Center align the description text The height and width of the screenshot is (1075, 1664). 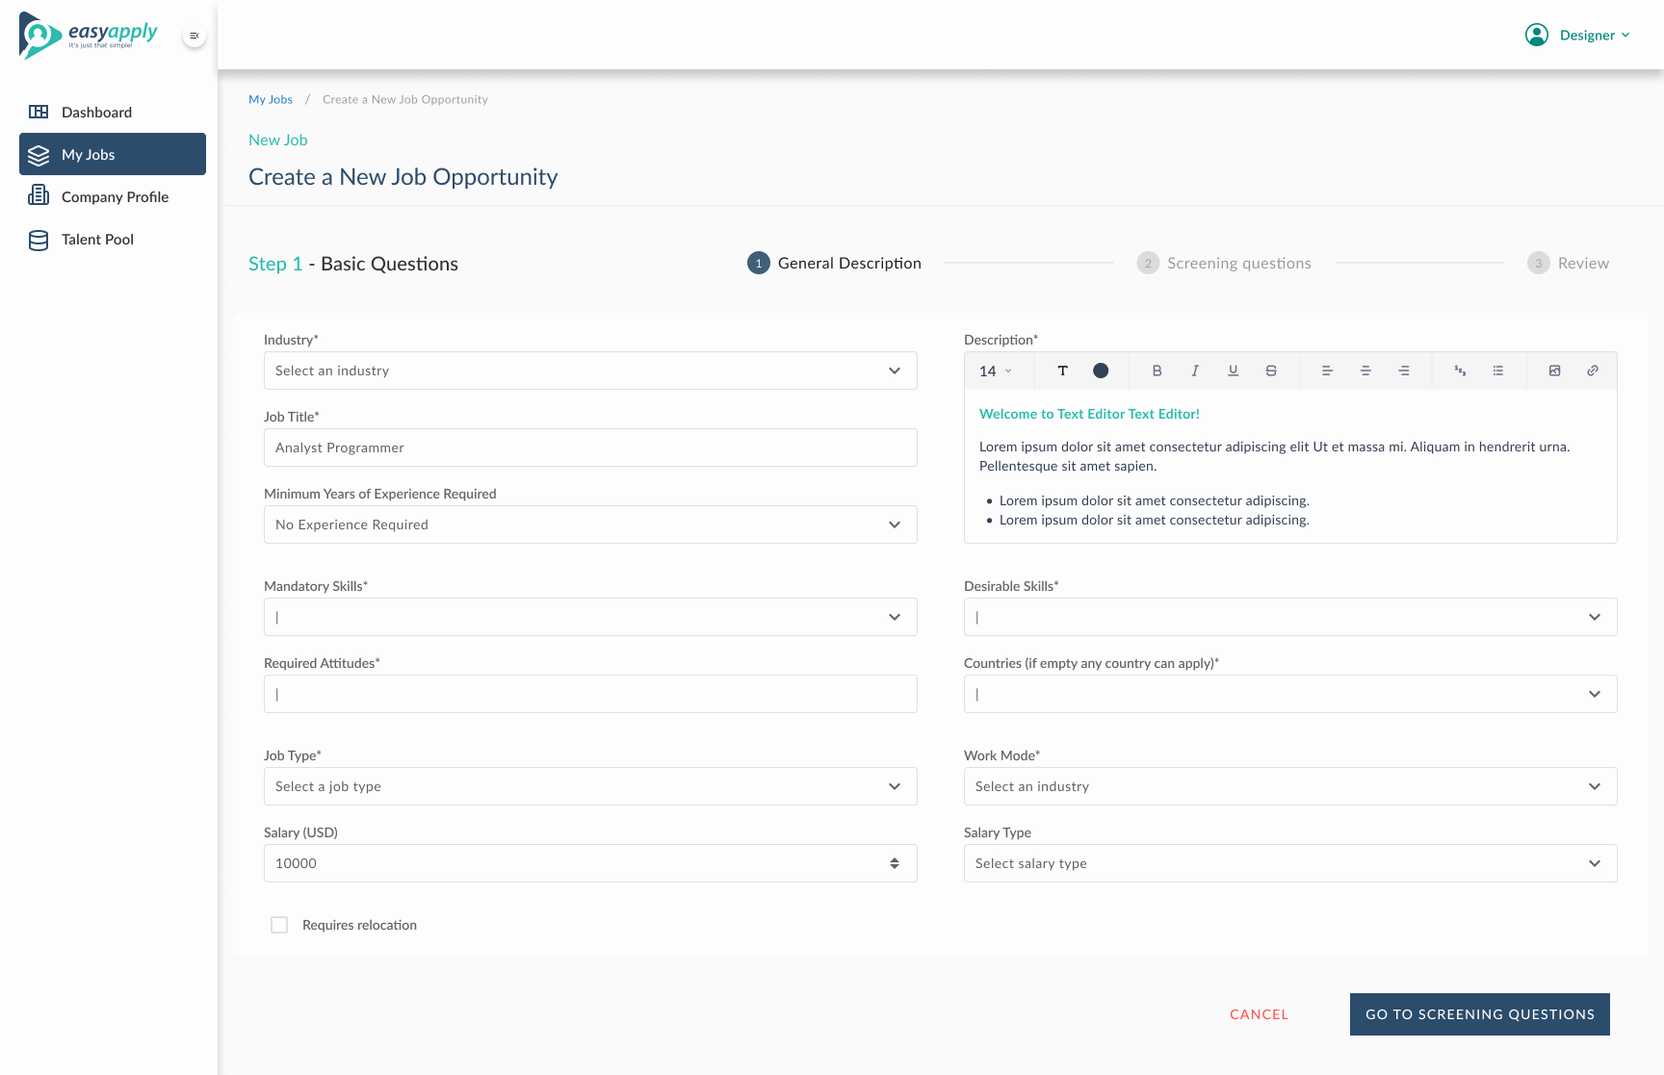[1365, 371]
